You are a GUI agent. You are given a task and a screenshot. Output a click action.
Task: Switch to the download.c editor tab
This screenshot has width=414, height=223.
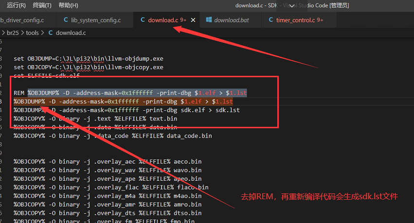point(167,20)
